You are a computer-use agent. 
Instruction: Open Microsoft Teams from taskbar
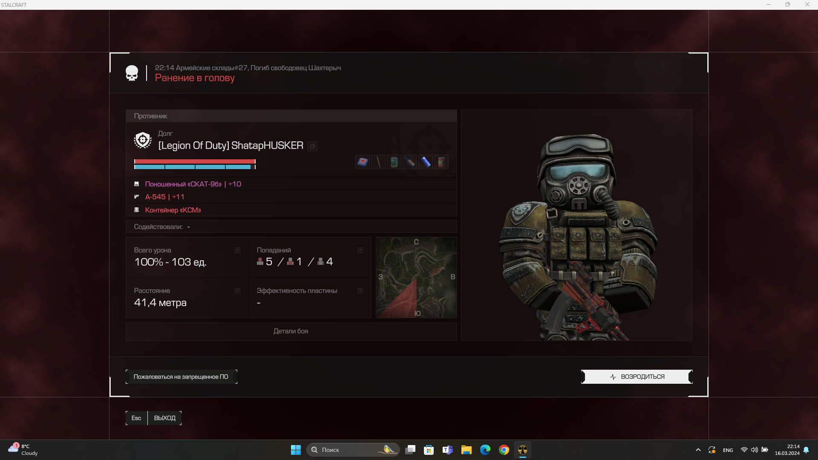point(448,450)
